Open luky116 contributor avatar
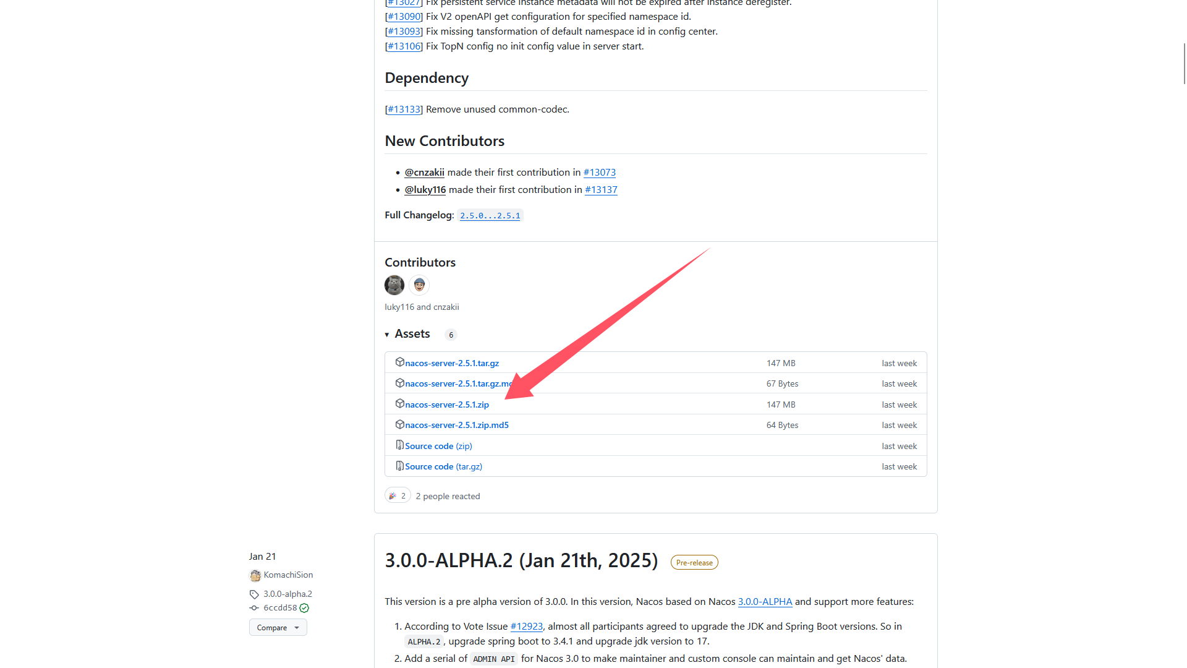The height and width of the screenshot is (668, 1187). click(x=394, y=285)
